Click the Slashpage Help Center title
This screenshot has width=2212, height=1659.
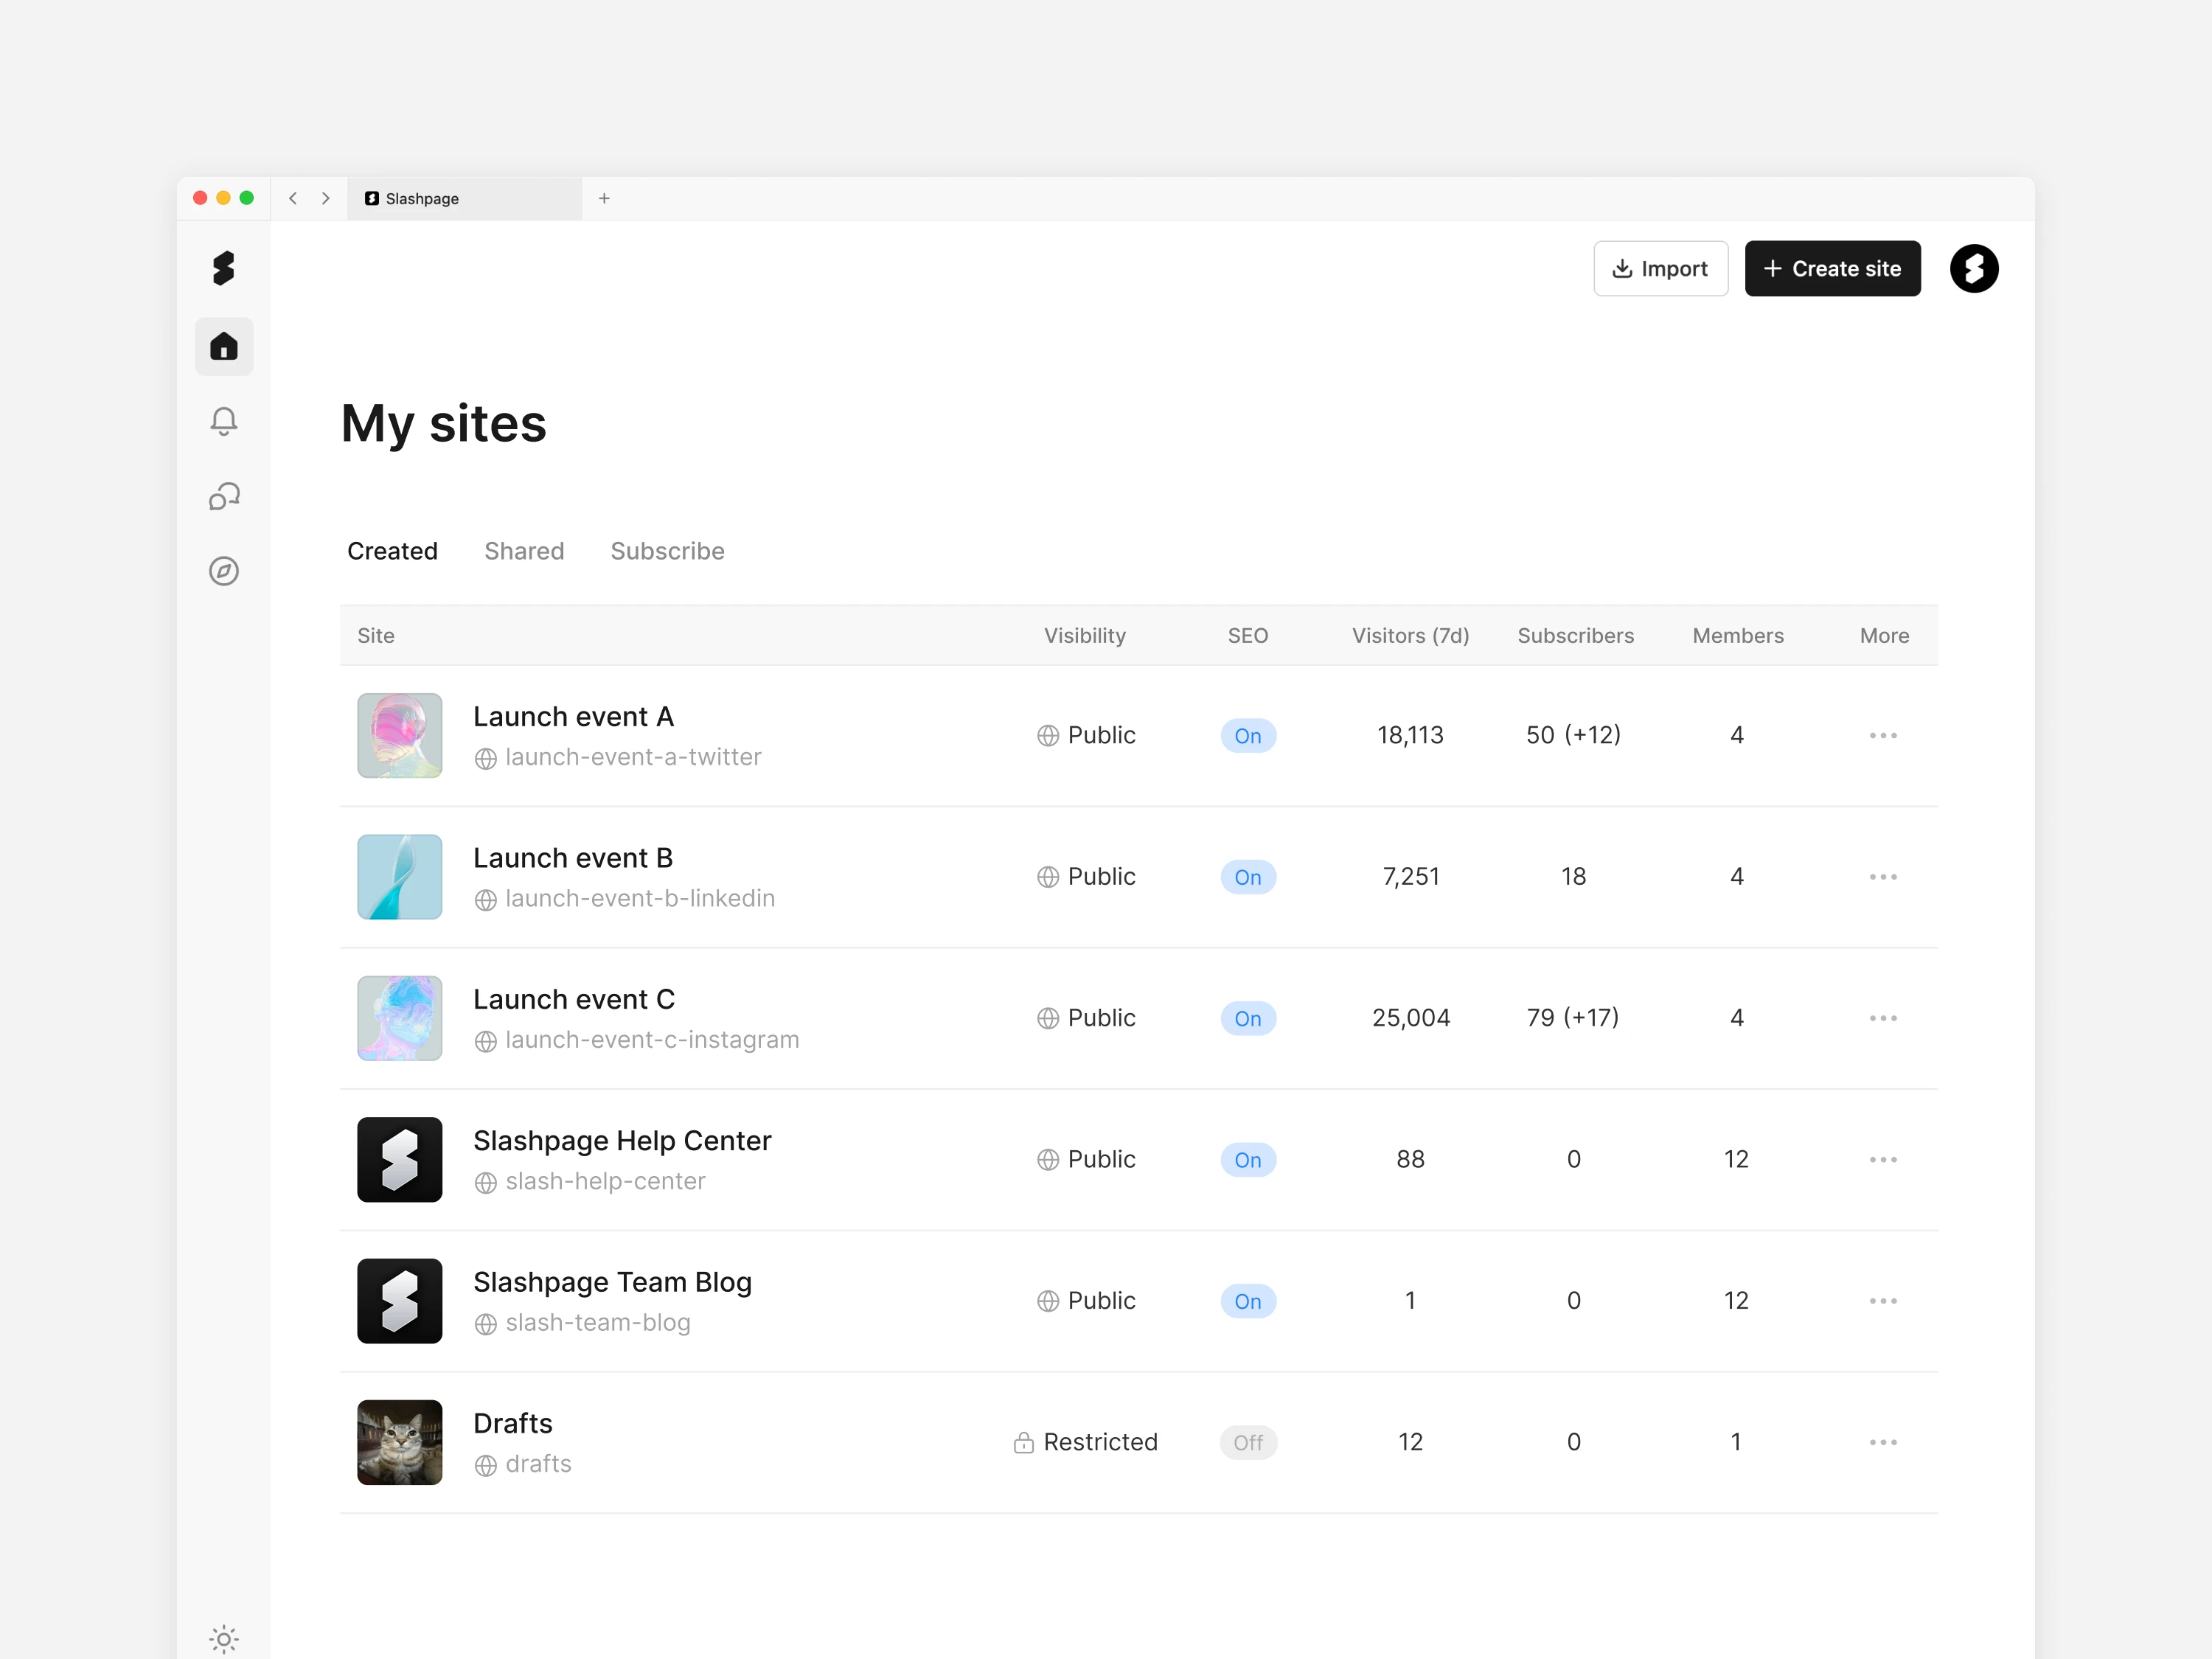[622, 1140]
